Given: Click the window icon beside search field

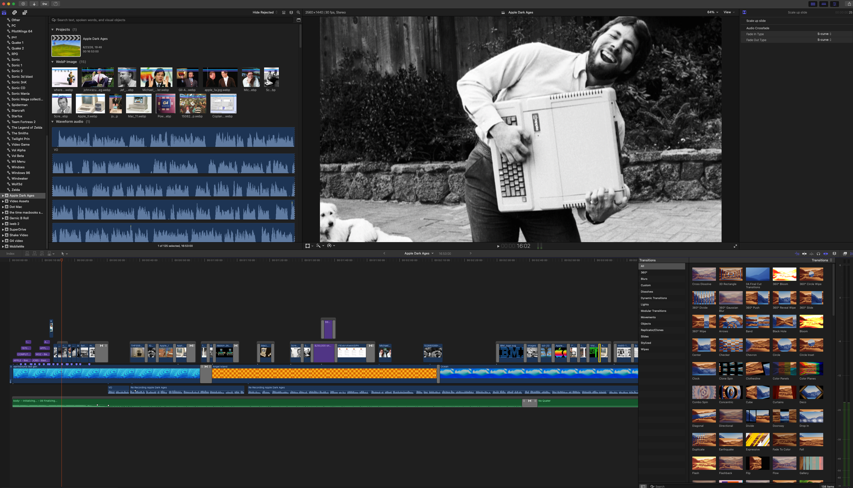Looking at the screenshot, I should click(x=299, y=20).
